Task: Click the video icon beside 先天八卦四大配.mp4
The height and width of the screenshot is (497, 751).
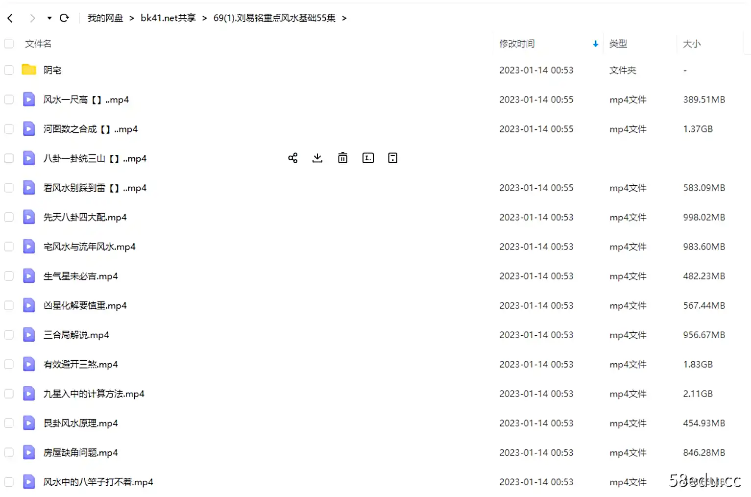Action: pos(29,217)
